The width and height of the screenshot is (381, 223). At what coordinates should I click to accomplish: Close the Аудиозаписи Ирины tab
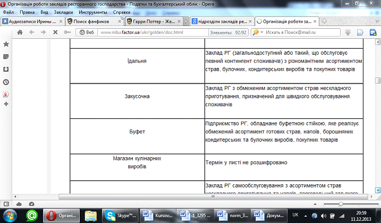click(61, 22)
